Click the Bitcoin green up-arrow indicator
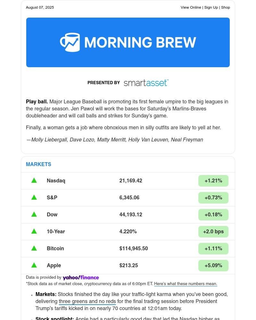Viewport: 256px width, 320px height. tap(34, 248)
